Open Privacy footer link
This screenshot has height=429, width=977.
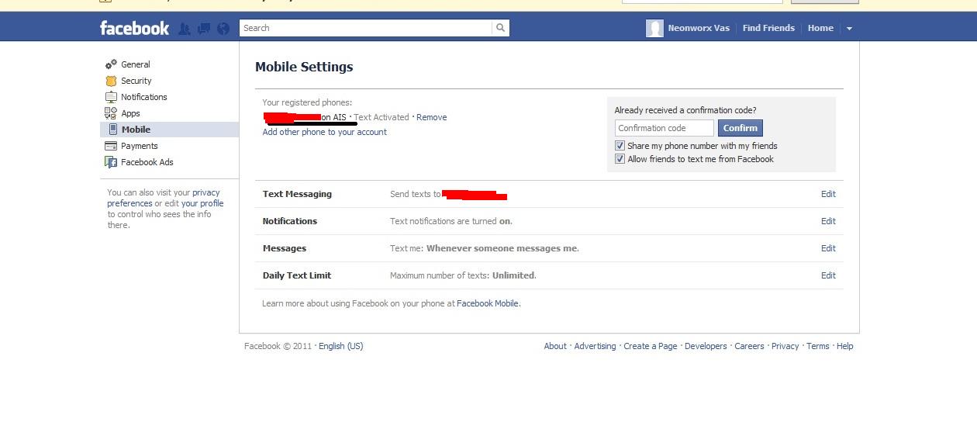point(785,346)
